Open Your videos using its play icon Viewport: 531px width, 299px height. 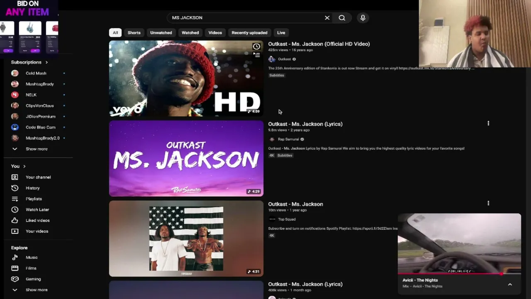[15, 231]
